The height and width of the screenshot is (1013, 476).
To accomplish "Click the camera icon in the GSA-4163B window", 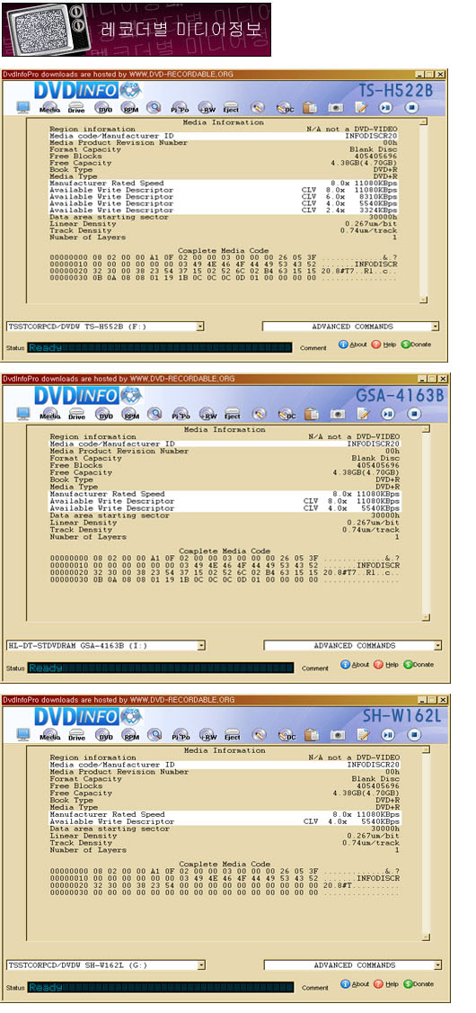I will pos(338,413).
